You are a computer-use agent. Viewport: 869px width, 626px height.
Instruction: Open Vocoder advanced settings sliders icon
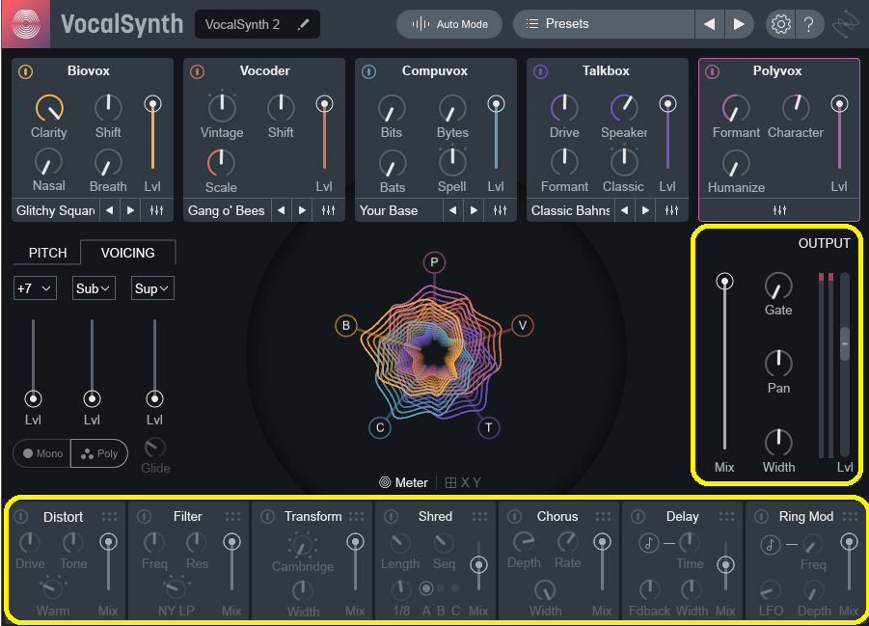pyautogui.click(x=329, y=210)
